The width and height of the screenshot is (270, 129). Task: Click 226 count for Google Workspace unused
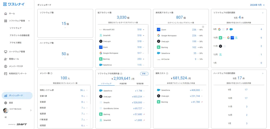click(194, 36)
